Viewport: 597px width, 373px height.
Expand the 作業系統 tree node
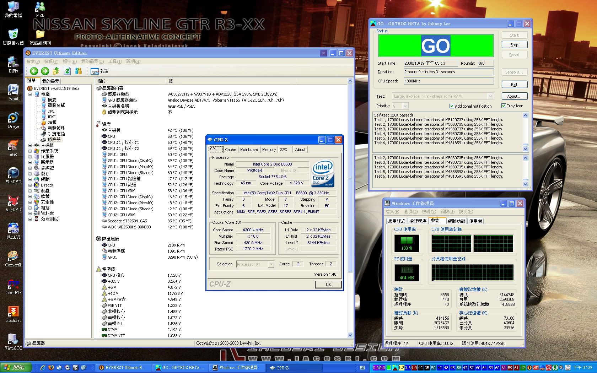30,151
